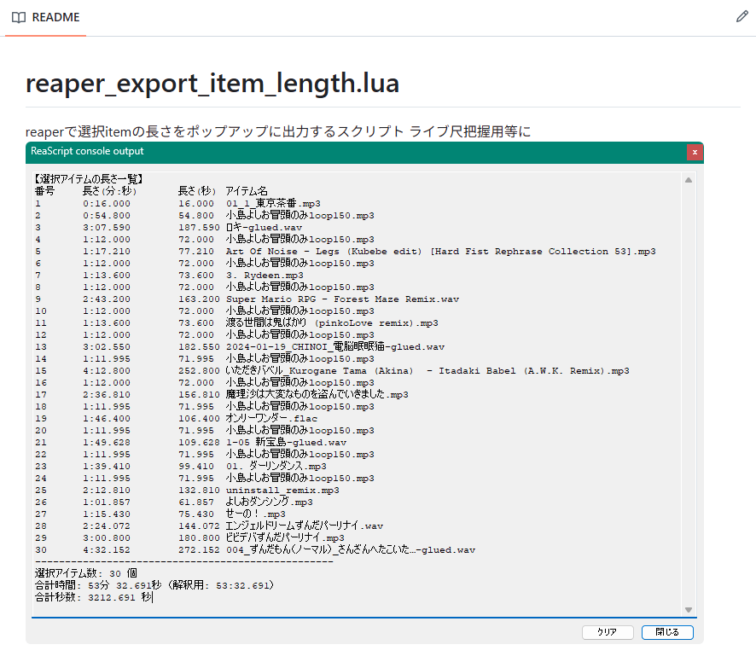The height and width of the screenshot is (662, 756).
Task: Click the 合計秒数: 3212.691 秒 line
Action: coord(94,597)
